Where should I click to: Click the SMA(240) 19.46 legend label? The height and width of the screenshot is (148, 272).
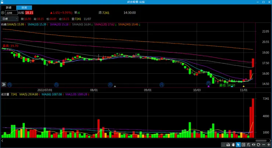(x=129, y=25)
